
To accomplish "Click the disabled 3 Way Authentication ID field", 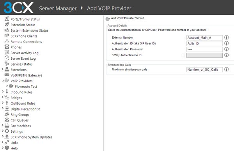I will tap(204, 55).
